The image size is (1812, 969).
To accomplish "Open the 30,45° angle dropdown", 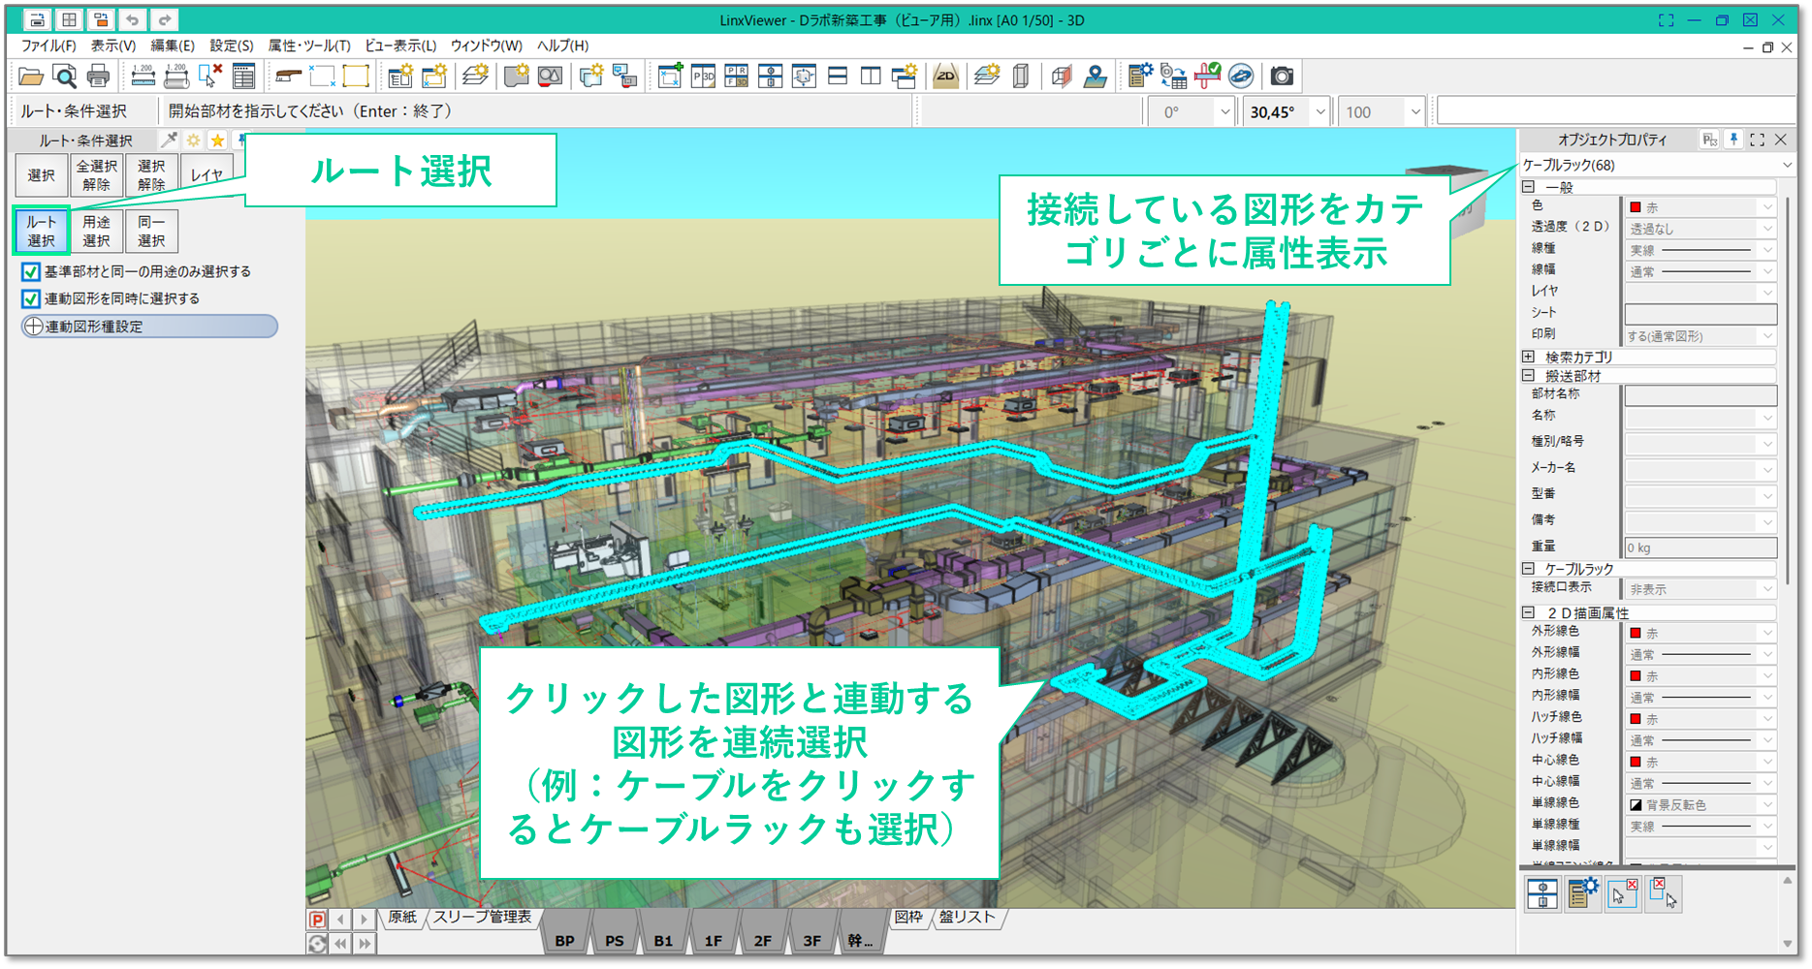I will pos(1319,112).
